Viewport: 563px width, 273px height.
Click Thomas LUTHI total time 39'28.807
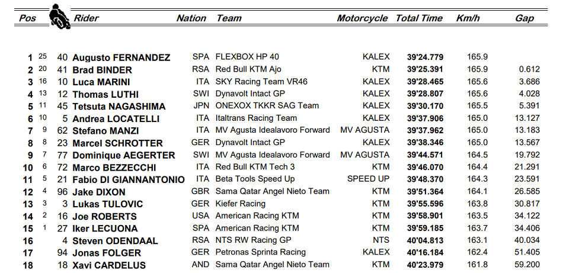(x=425, y=94)
